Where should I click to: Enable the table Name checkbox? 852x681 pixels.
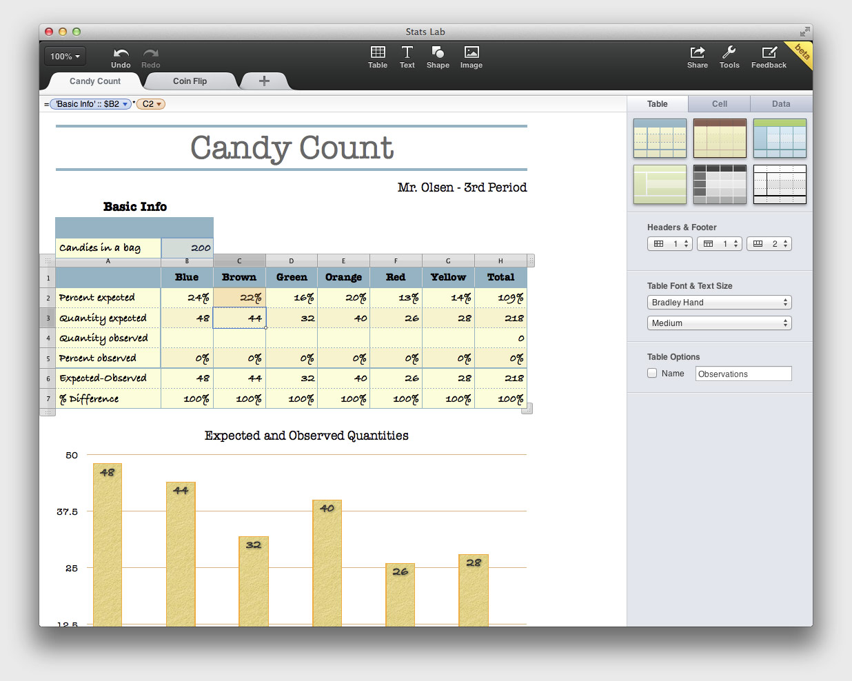[652, 374]
